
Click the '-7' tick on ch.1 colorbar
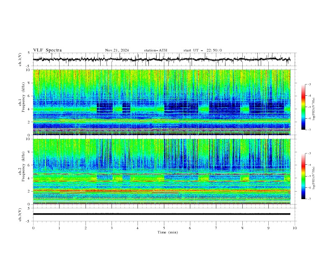[309, 130]
